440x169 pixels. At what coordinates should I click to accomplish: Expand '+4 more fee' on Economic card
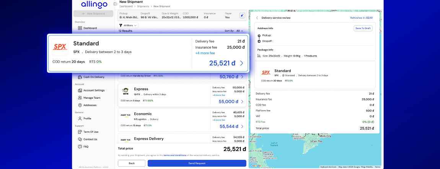point(218,120)
